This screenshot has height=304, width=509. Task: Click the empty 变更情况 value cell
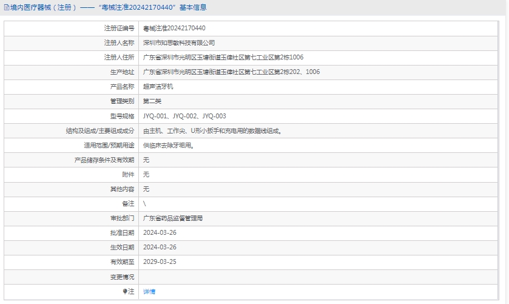319,277
